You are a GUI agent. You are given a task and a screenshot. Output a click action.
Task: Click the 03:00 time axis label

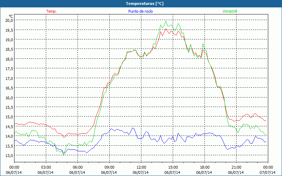[46, 167]
